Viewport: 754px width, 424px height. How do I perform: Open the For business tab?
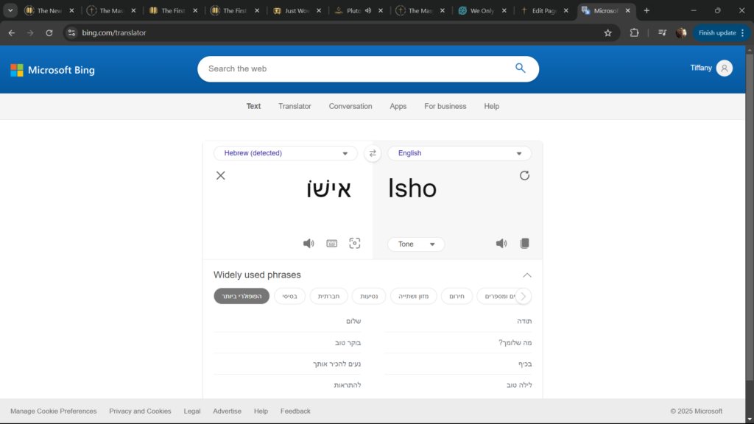click(445, 106)
